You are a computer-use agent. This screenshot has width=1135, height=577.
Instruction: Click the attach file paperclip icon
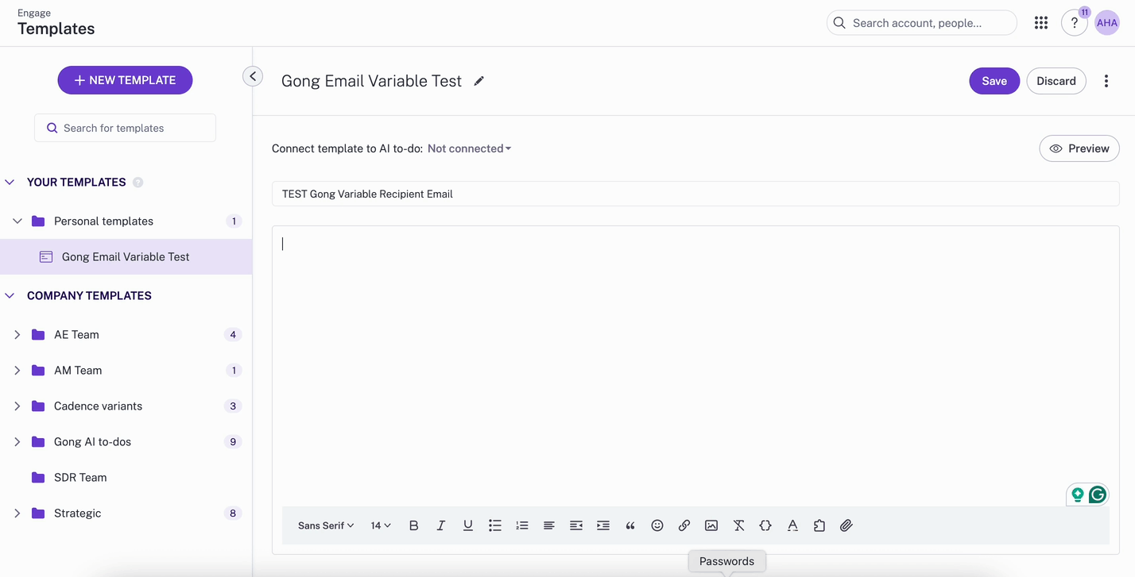846,525
